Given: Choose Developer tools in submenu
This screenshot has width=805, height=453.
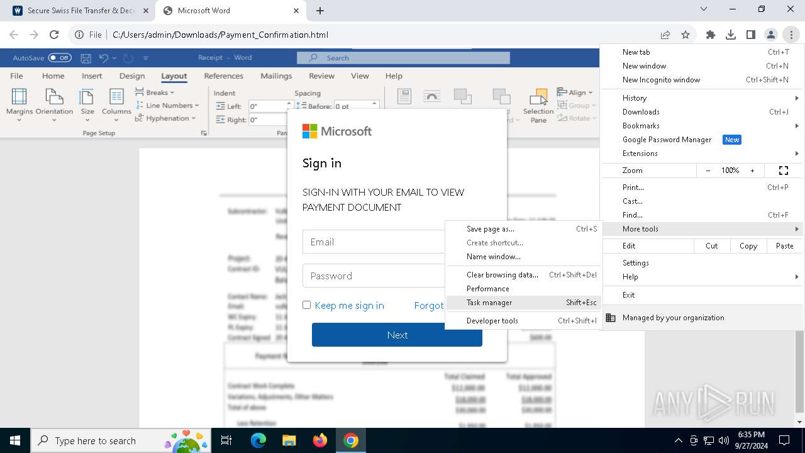Looking at the screenshot, I should [x=523, y=321].
